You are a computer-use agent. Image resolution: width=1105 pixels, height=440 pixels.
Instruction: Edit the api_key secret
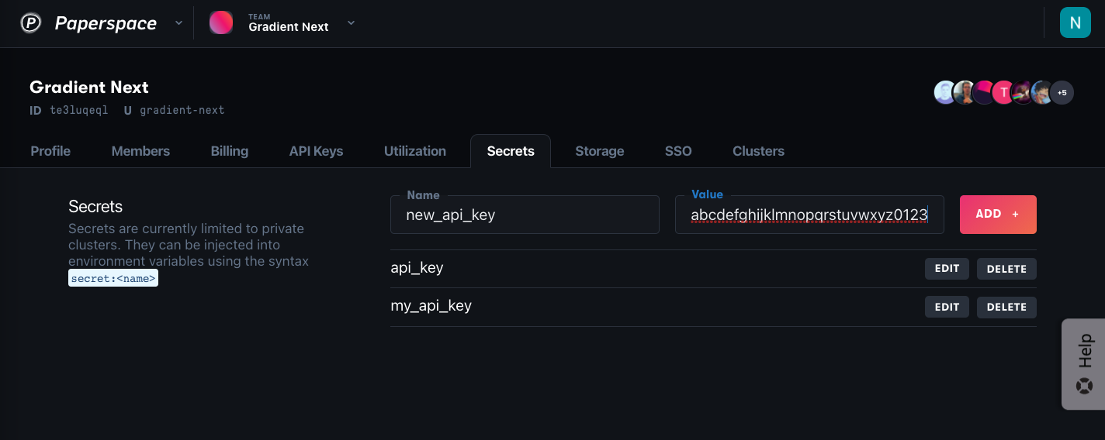pos(947,269)
